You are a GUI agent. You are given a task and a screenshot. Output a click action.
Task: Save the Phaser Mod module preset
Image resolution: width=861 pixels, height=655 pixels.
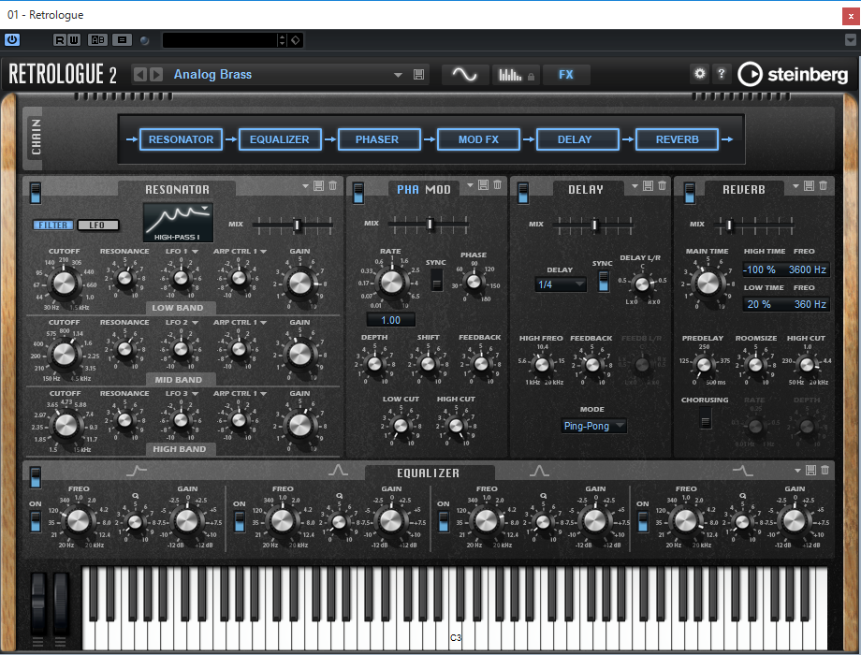483,185
